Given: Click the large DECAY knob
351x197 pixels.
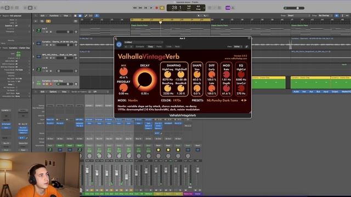Looking at the screenshot, I should coord(145,79).
